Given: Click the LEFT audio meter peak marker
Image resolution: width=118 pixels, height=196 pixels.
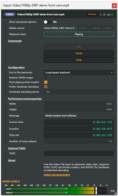Looking at the screenshot, I should pyautogui.click(x=96, y=189).
